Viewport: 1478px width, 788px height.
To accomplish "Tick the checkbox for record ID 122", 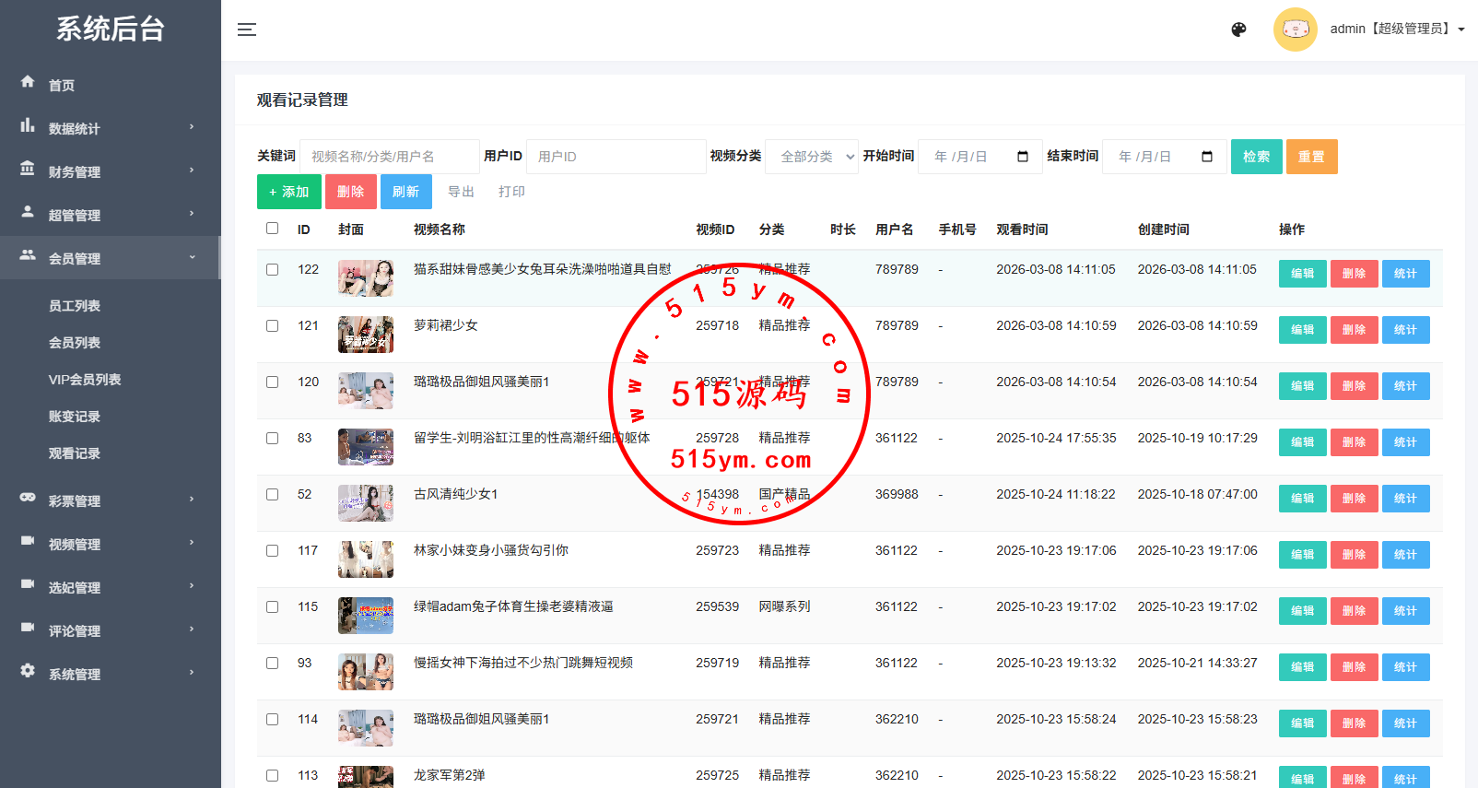I will coord(272,270).
